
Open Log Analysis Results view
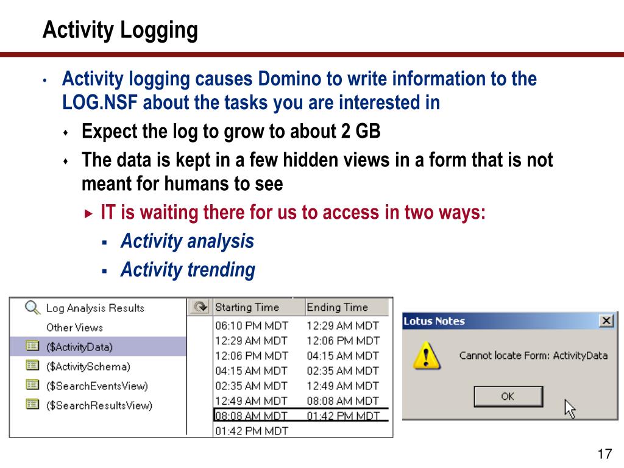click(x=95, y=308)
